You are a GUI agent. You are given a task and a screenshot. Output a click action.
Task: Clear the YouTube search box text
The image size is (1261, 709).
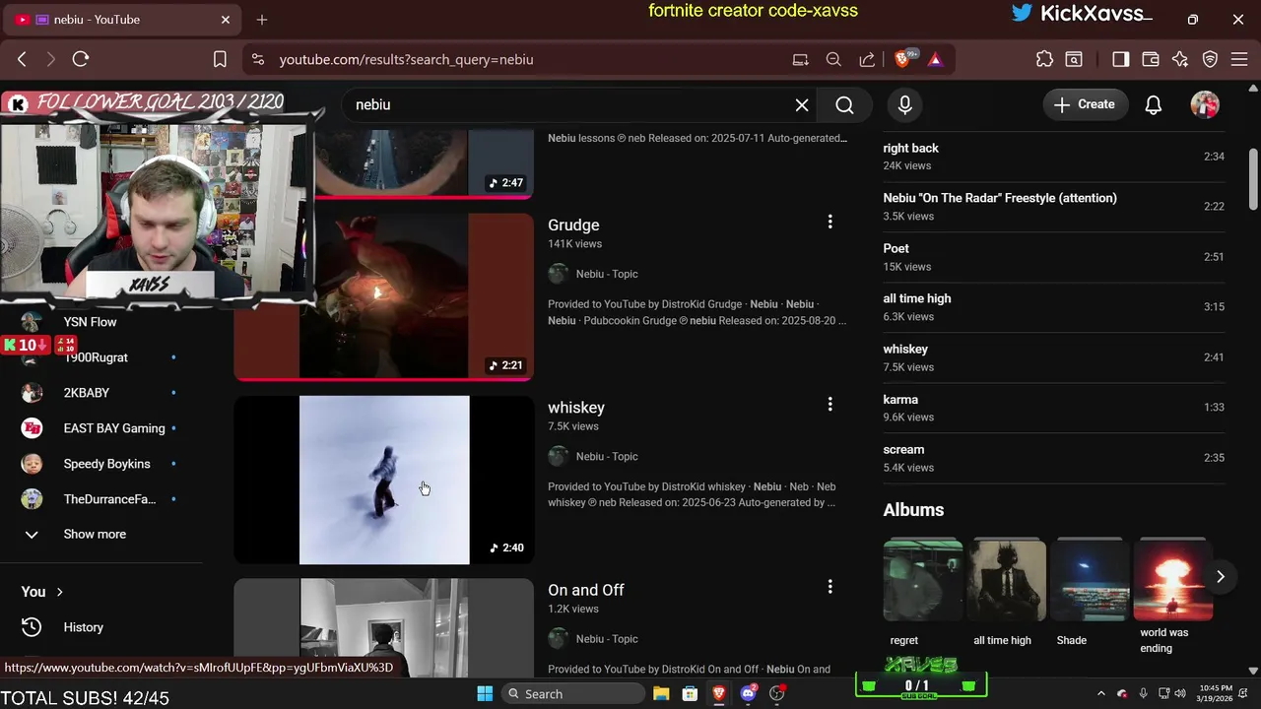[802, 105]
